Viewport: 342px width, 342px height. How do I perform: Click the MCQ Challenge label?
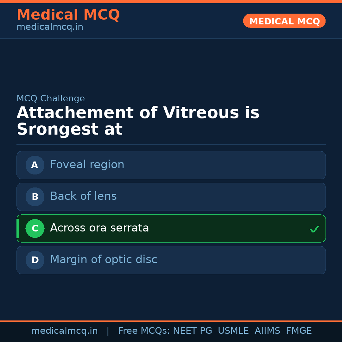pyautogui.click(x=51, y=98)
